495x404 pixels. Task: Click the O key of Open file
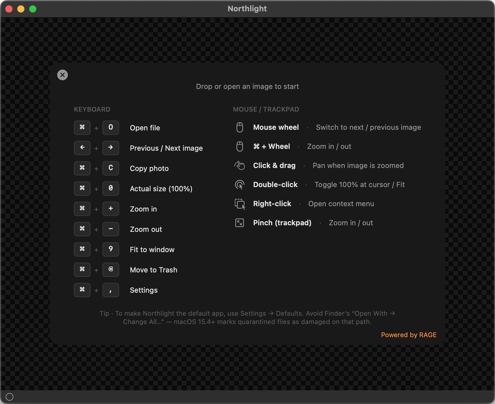tap(111, 128)
